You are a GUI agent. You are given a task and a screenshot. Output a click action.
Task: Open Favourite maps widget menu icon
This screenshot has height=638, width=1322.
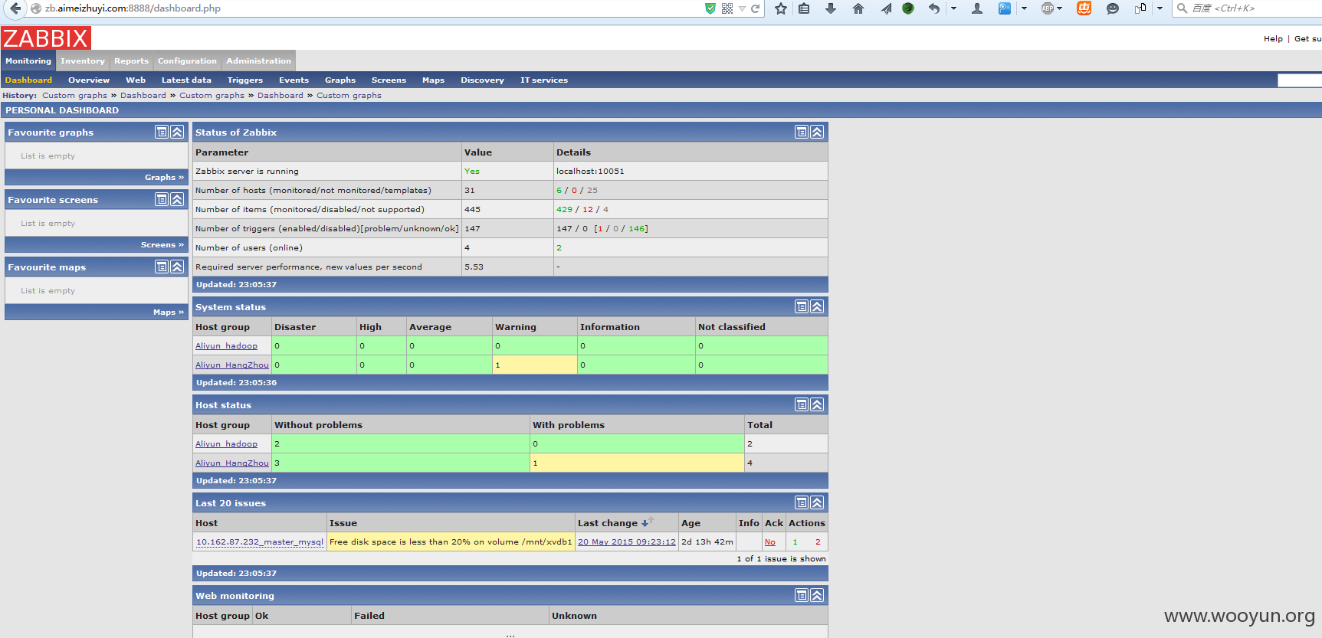click(x=162, y=267)
